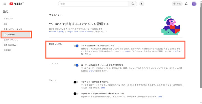Click 詳細 link under ランキング description
Viewport: 202px width, 104px height.
tap(103, 88)
